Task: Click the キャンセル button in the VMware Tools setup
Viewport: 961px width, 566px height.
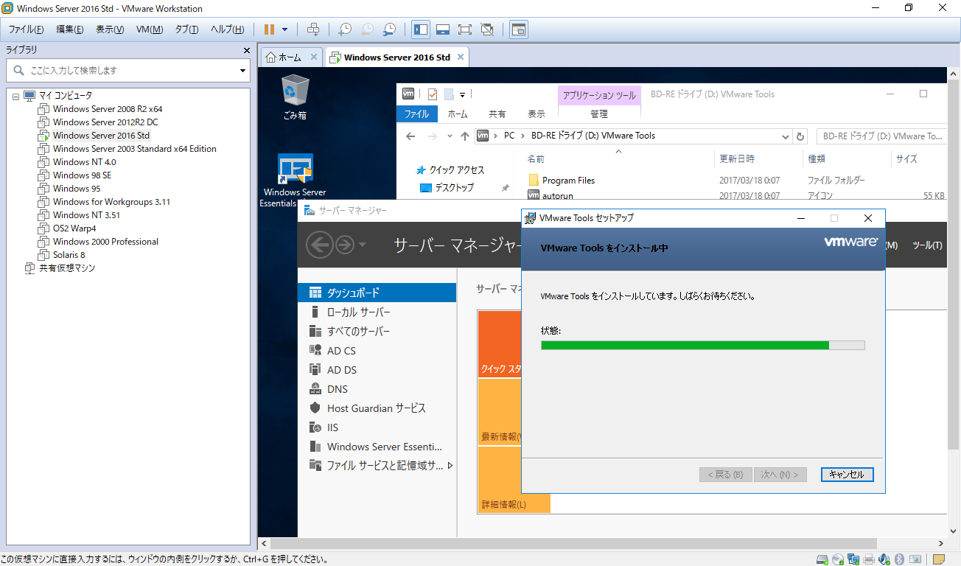Action: pos(847,475)
